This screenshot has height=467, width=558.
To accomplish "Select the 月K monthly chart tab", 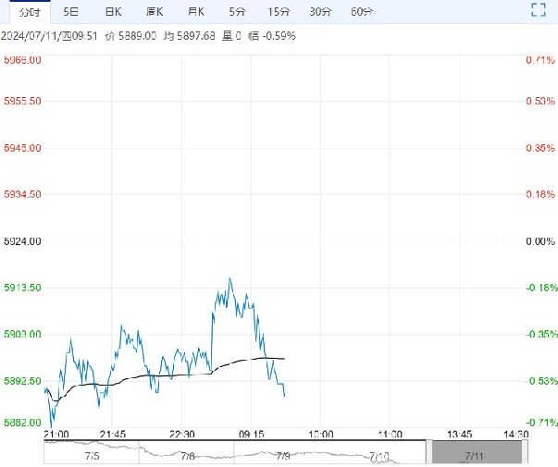I will tap(195, 12).
